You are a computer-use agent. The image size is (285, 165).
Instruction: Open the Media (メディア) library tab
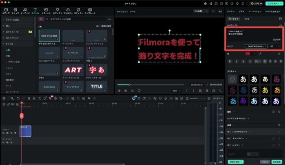[x=6, y=11]
